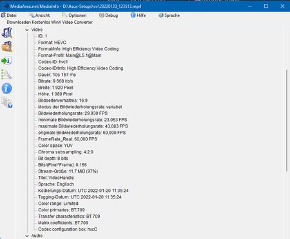This screenshot has height=239, width=290.
Task: Click the bottom sidebar view-switch icon
Action: tap(7, 102)
